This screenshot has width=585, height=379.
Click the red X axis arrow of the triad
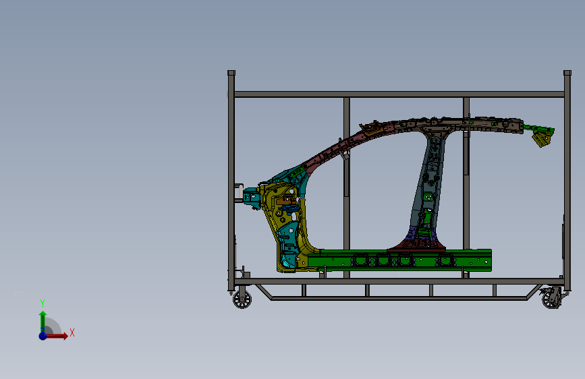(x=58, y=336)
